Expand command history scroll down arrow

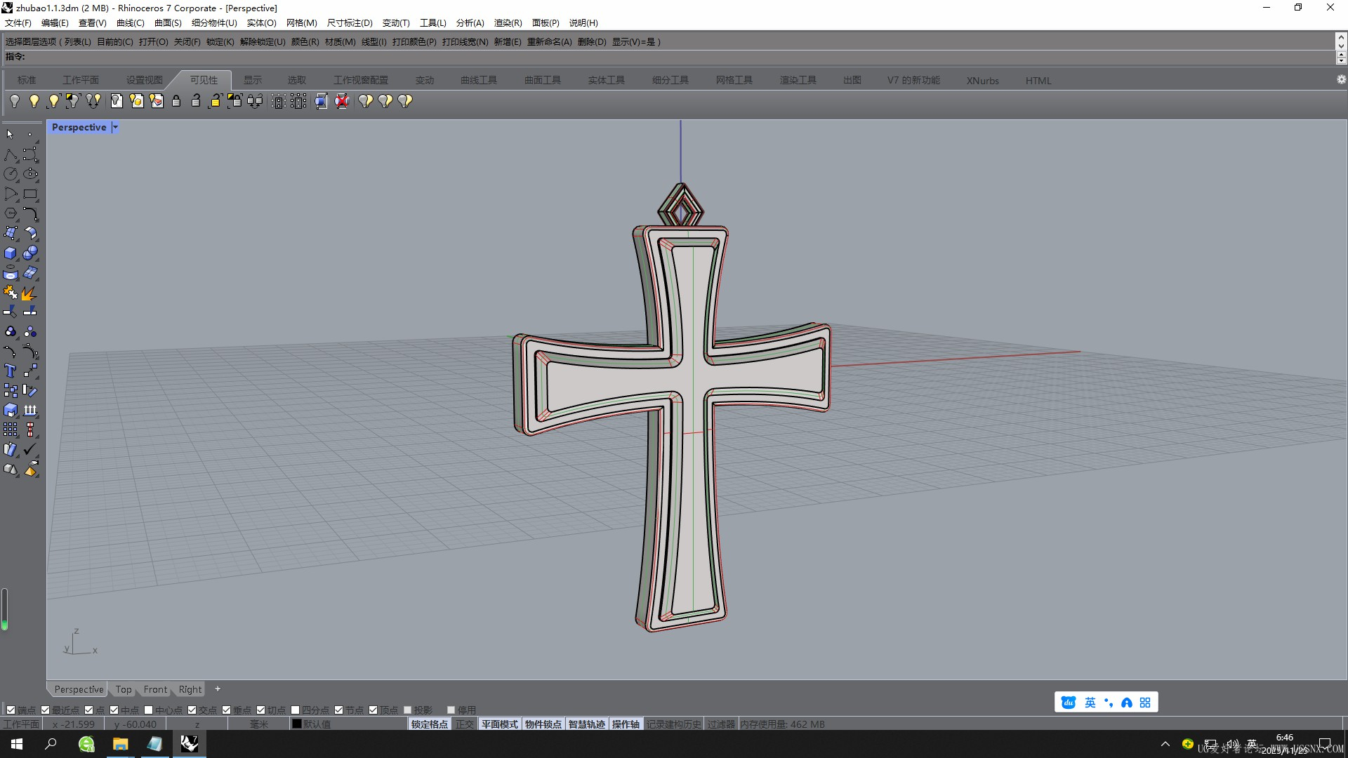(1341, 46)
